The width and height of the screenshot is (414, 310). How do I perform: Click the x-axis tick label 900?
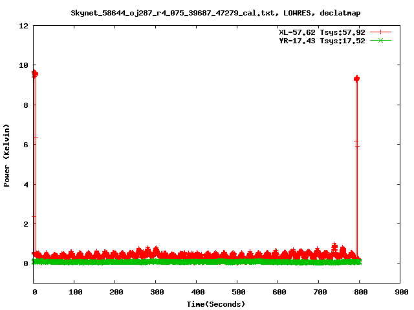pyautogui.click(x=402, y=292)
